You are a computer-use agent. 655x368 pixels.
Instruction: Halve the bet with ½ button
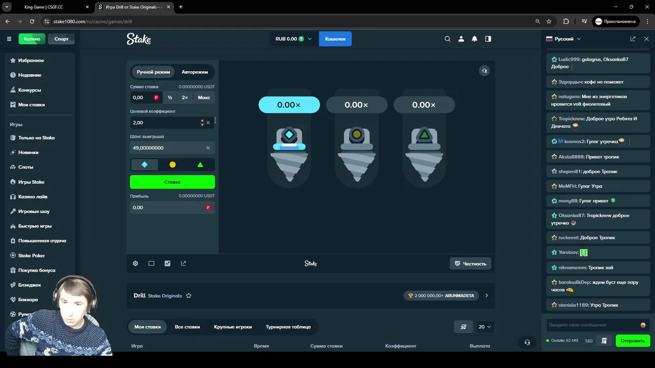click(170, 98)
